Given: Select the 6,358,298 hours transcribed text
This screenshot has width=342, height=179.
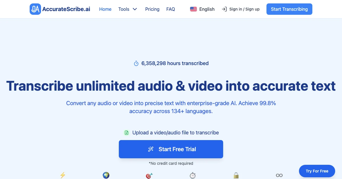Looking at the screenshot, I should pyautogui.click(x=175, y=63).
